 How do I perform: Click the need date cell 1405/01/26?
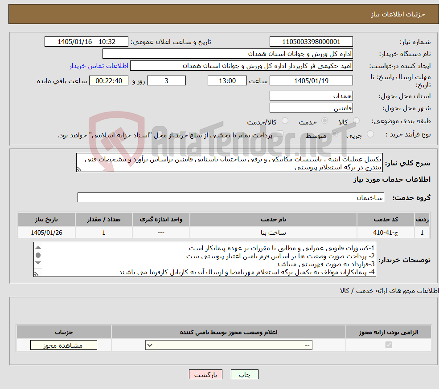click(x=46, y=233)
